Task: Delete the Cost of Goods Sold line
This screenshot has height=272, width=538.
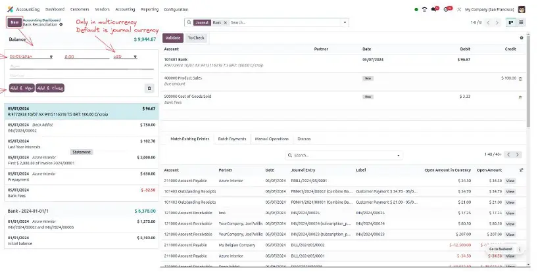Action: tap(520, 97)
